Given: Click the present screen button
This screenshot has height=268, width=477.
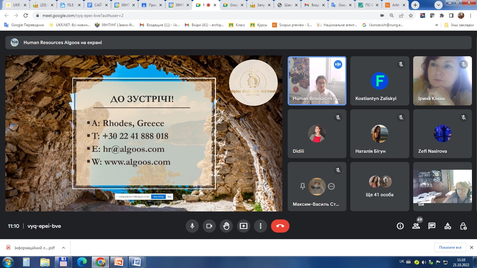Looking at the screenshot, I should coord(244,226).
